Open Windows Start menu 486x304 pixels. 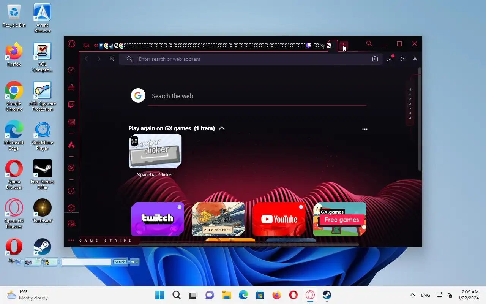[160, 295]
